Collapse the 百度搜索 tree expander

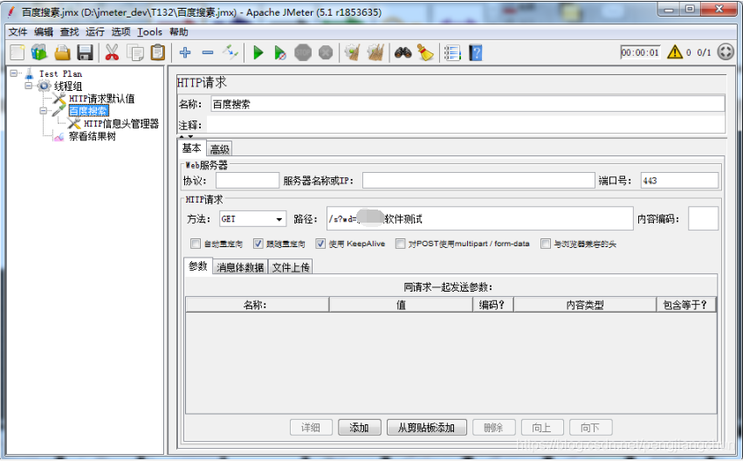point(43,111)
